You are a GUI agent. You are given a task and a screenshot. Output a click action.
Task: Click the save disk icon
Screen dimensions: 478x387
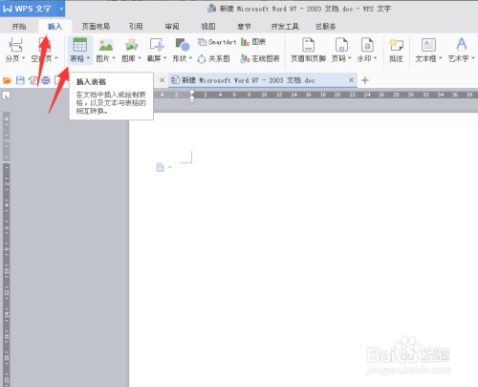click(x=20, y=80)
